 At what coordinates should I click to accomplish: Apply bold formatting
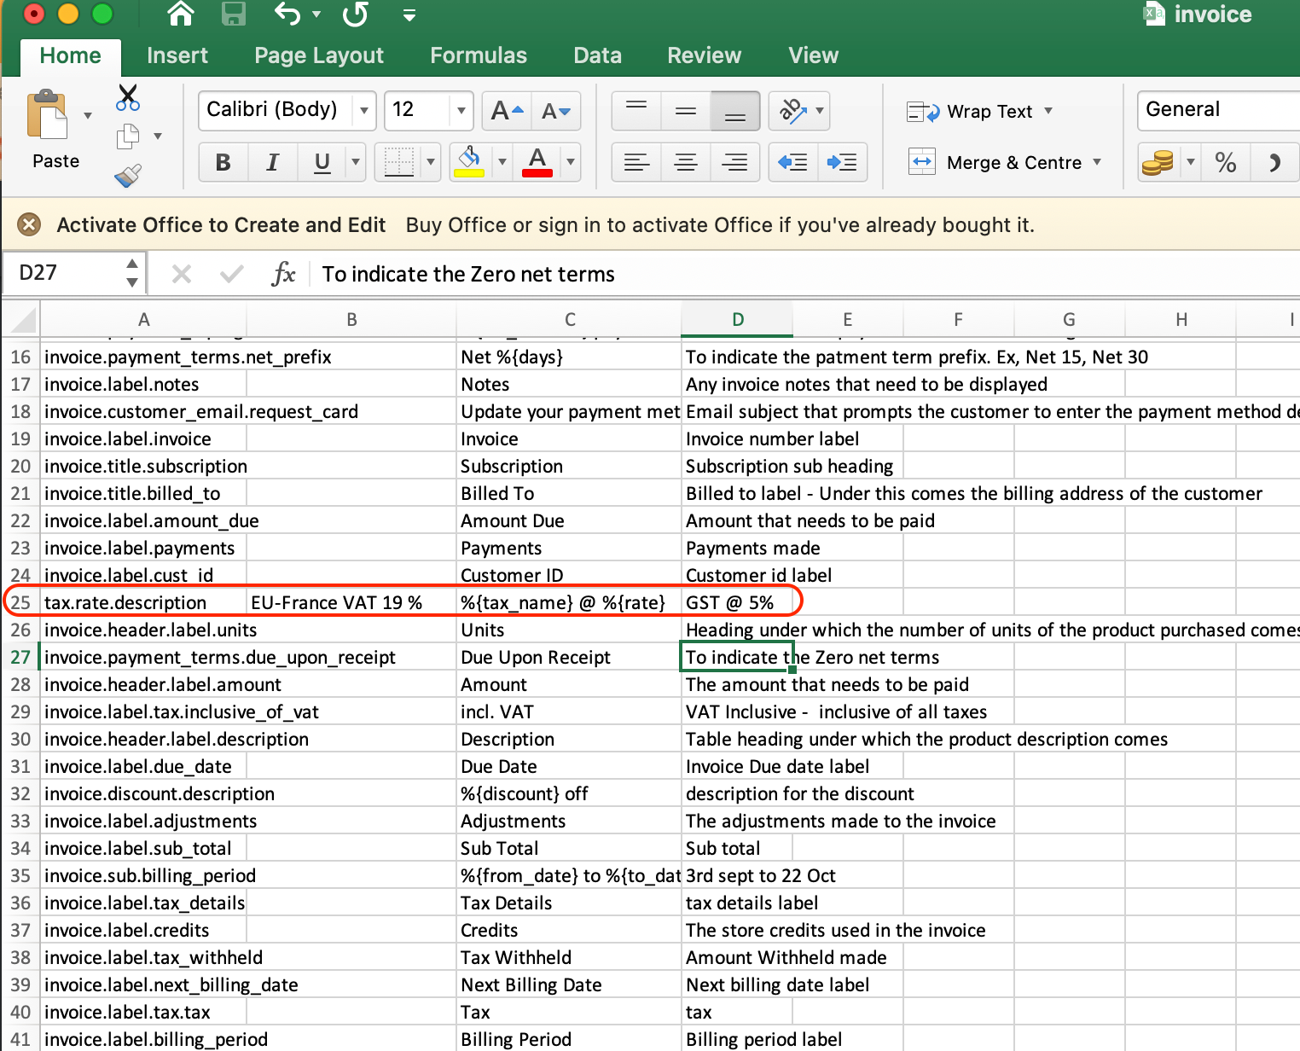point(223,162)
